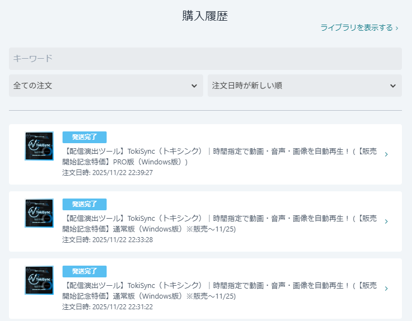This screenshot has width=412, height=321.
Task: Click the TokiSync thumbnail of the 22:33:28 order
Action: 39,213
